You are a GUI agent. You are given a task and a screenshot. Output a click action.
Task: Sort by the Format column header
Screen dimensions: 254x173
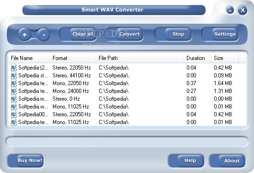tap(73, 58)
